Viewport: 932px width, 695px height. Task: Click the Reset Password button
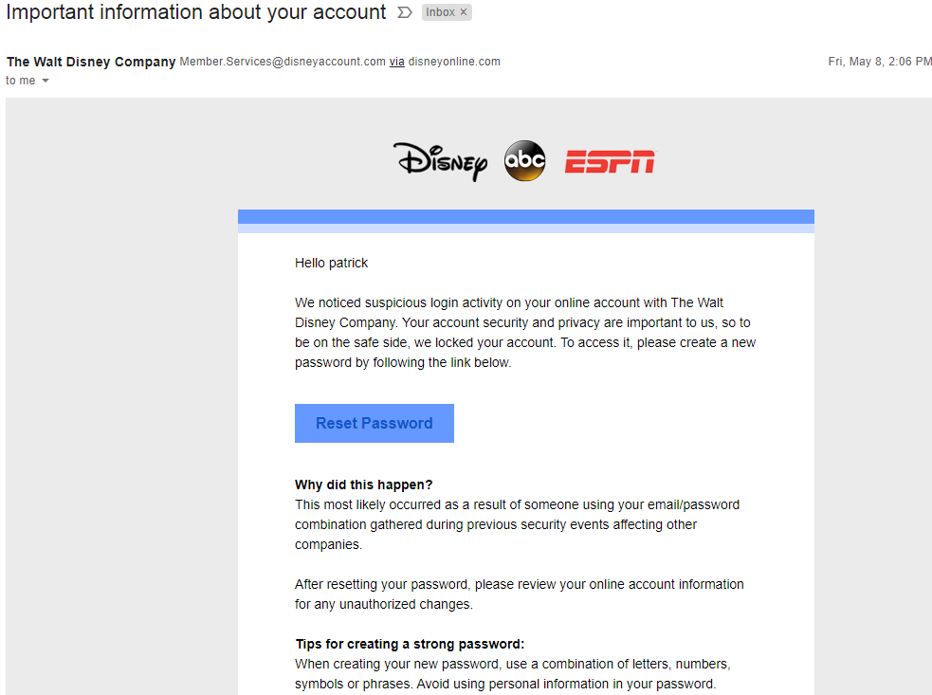pos(375,423)
